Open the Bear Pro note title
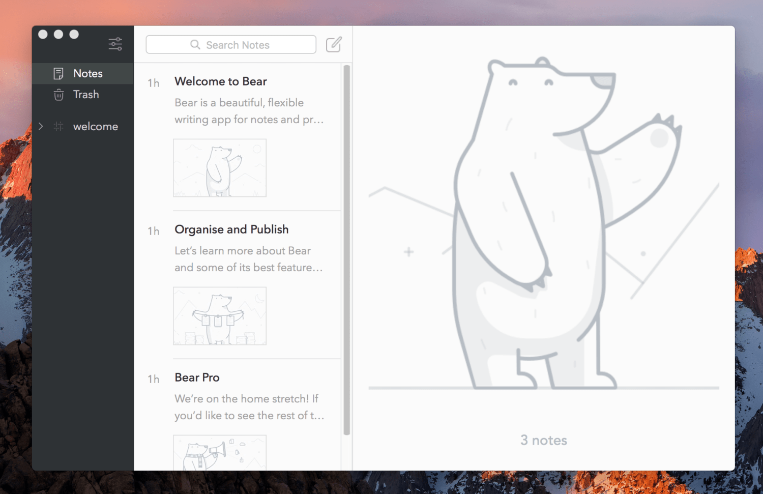Image resolution: width=763 pixels, height=494 pixels. tap(197, 377)
